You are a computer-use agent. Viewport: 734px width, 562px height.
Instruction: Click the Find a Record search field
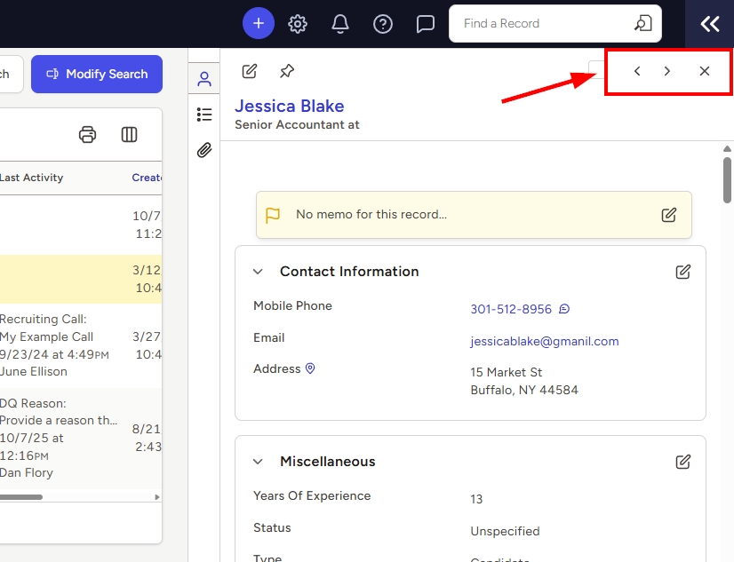542,24
